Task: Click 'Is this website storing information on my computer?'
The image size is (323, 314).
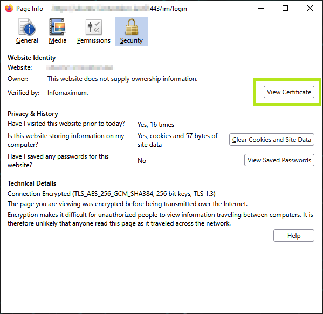Action: 66,140
